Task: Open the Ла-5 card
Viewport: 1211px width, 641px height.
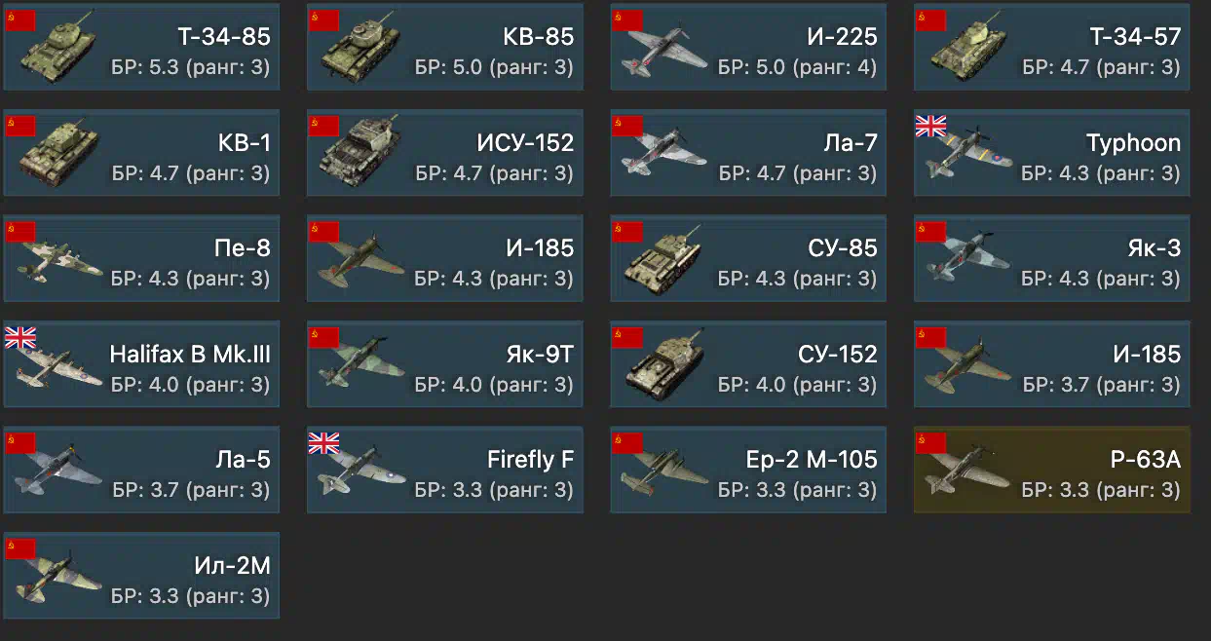Action: 141,470
